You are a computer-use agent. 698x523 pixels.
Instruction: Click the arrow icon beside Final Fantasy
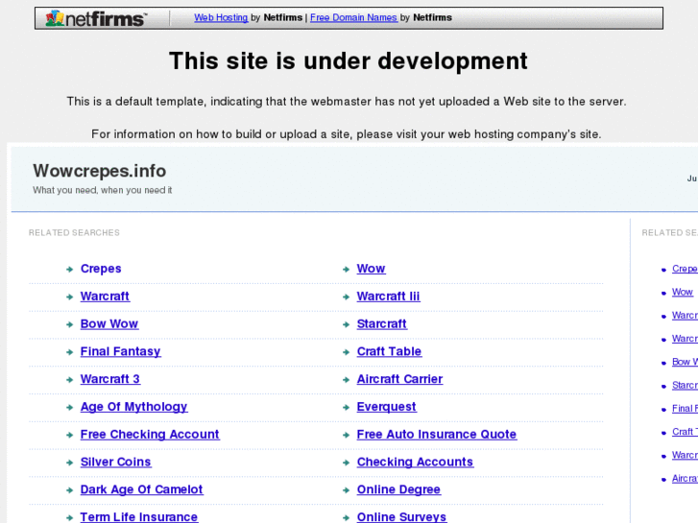click(69, 352)
